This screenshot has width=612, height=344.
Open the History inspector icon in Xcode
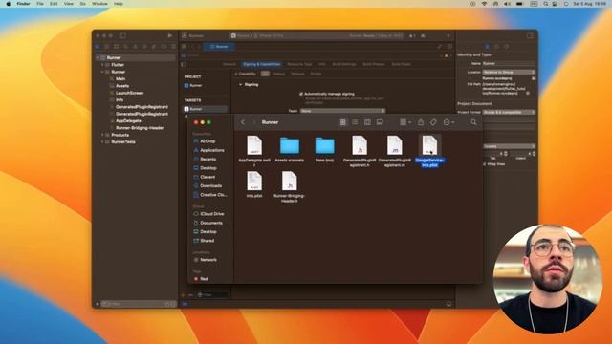(x=496, y=47)
